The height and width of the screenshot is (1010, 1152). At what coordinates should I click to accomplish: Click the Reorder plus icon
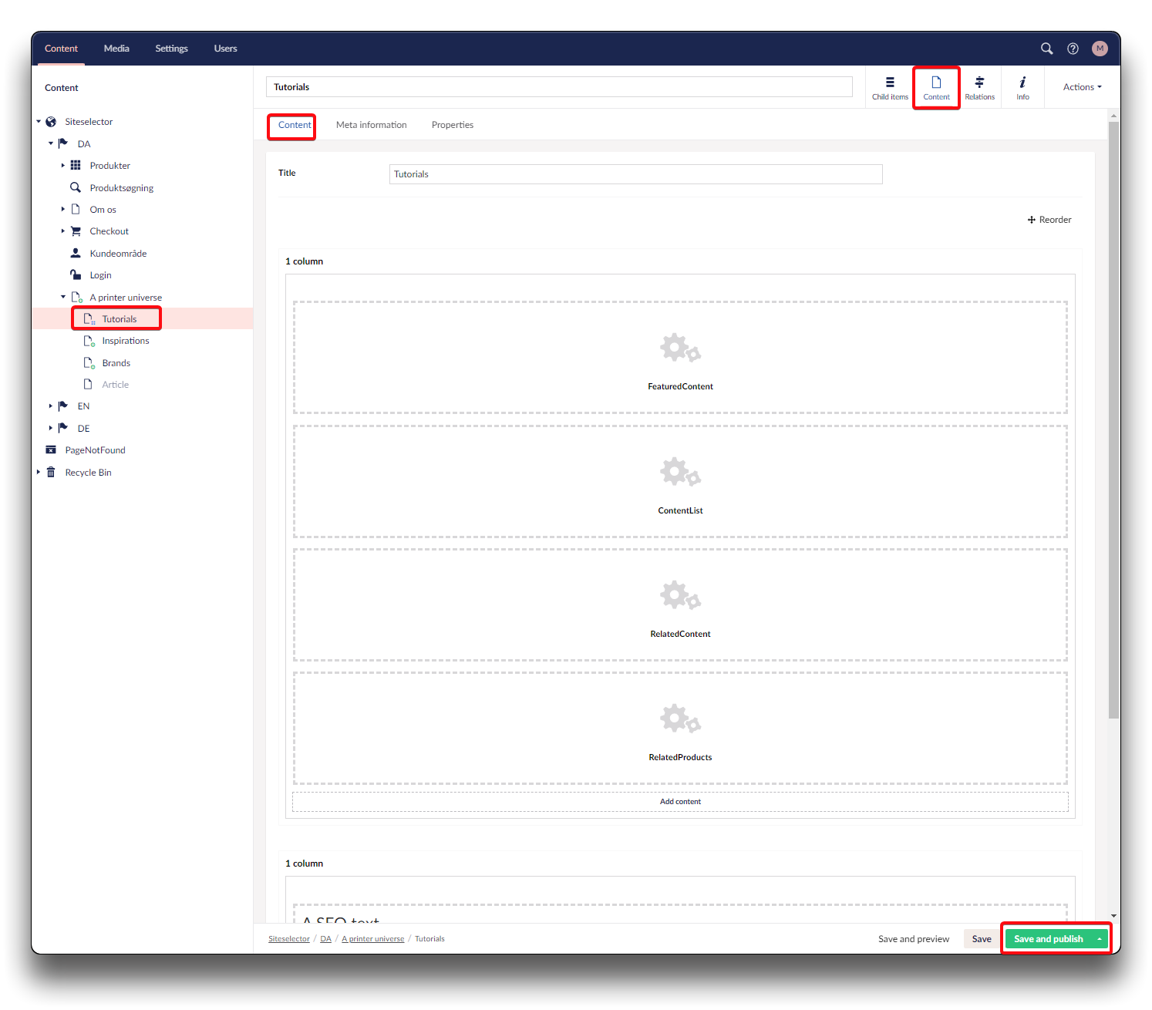1032,220
